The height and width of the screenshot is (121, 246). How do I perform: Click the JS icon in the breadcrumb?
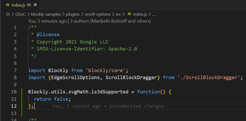(129, 14)
